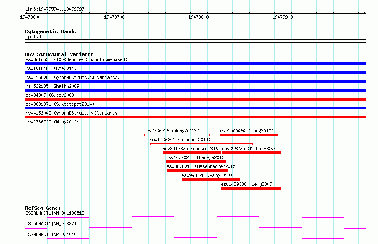Select nsv396275 (Mills2006) variant bar
This screenshot has height=244, width=378.
251,153
